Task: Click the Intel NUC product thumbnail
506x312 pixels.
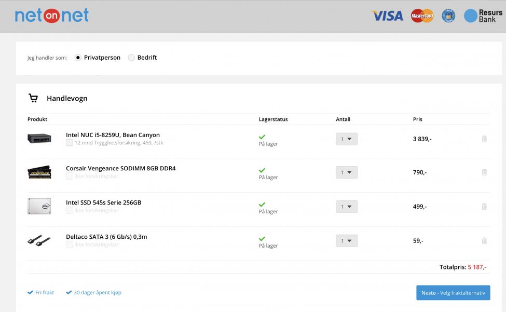Action: [x=39, y=139]
